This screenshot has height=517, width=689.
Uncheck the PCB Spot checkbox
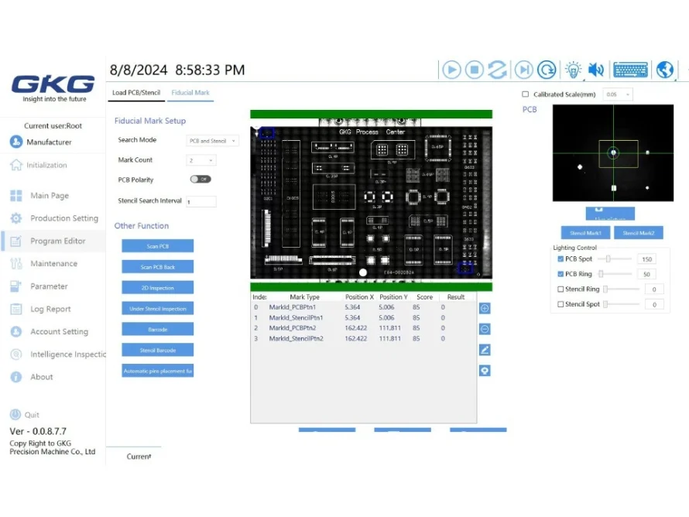point(561,259)
